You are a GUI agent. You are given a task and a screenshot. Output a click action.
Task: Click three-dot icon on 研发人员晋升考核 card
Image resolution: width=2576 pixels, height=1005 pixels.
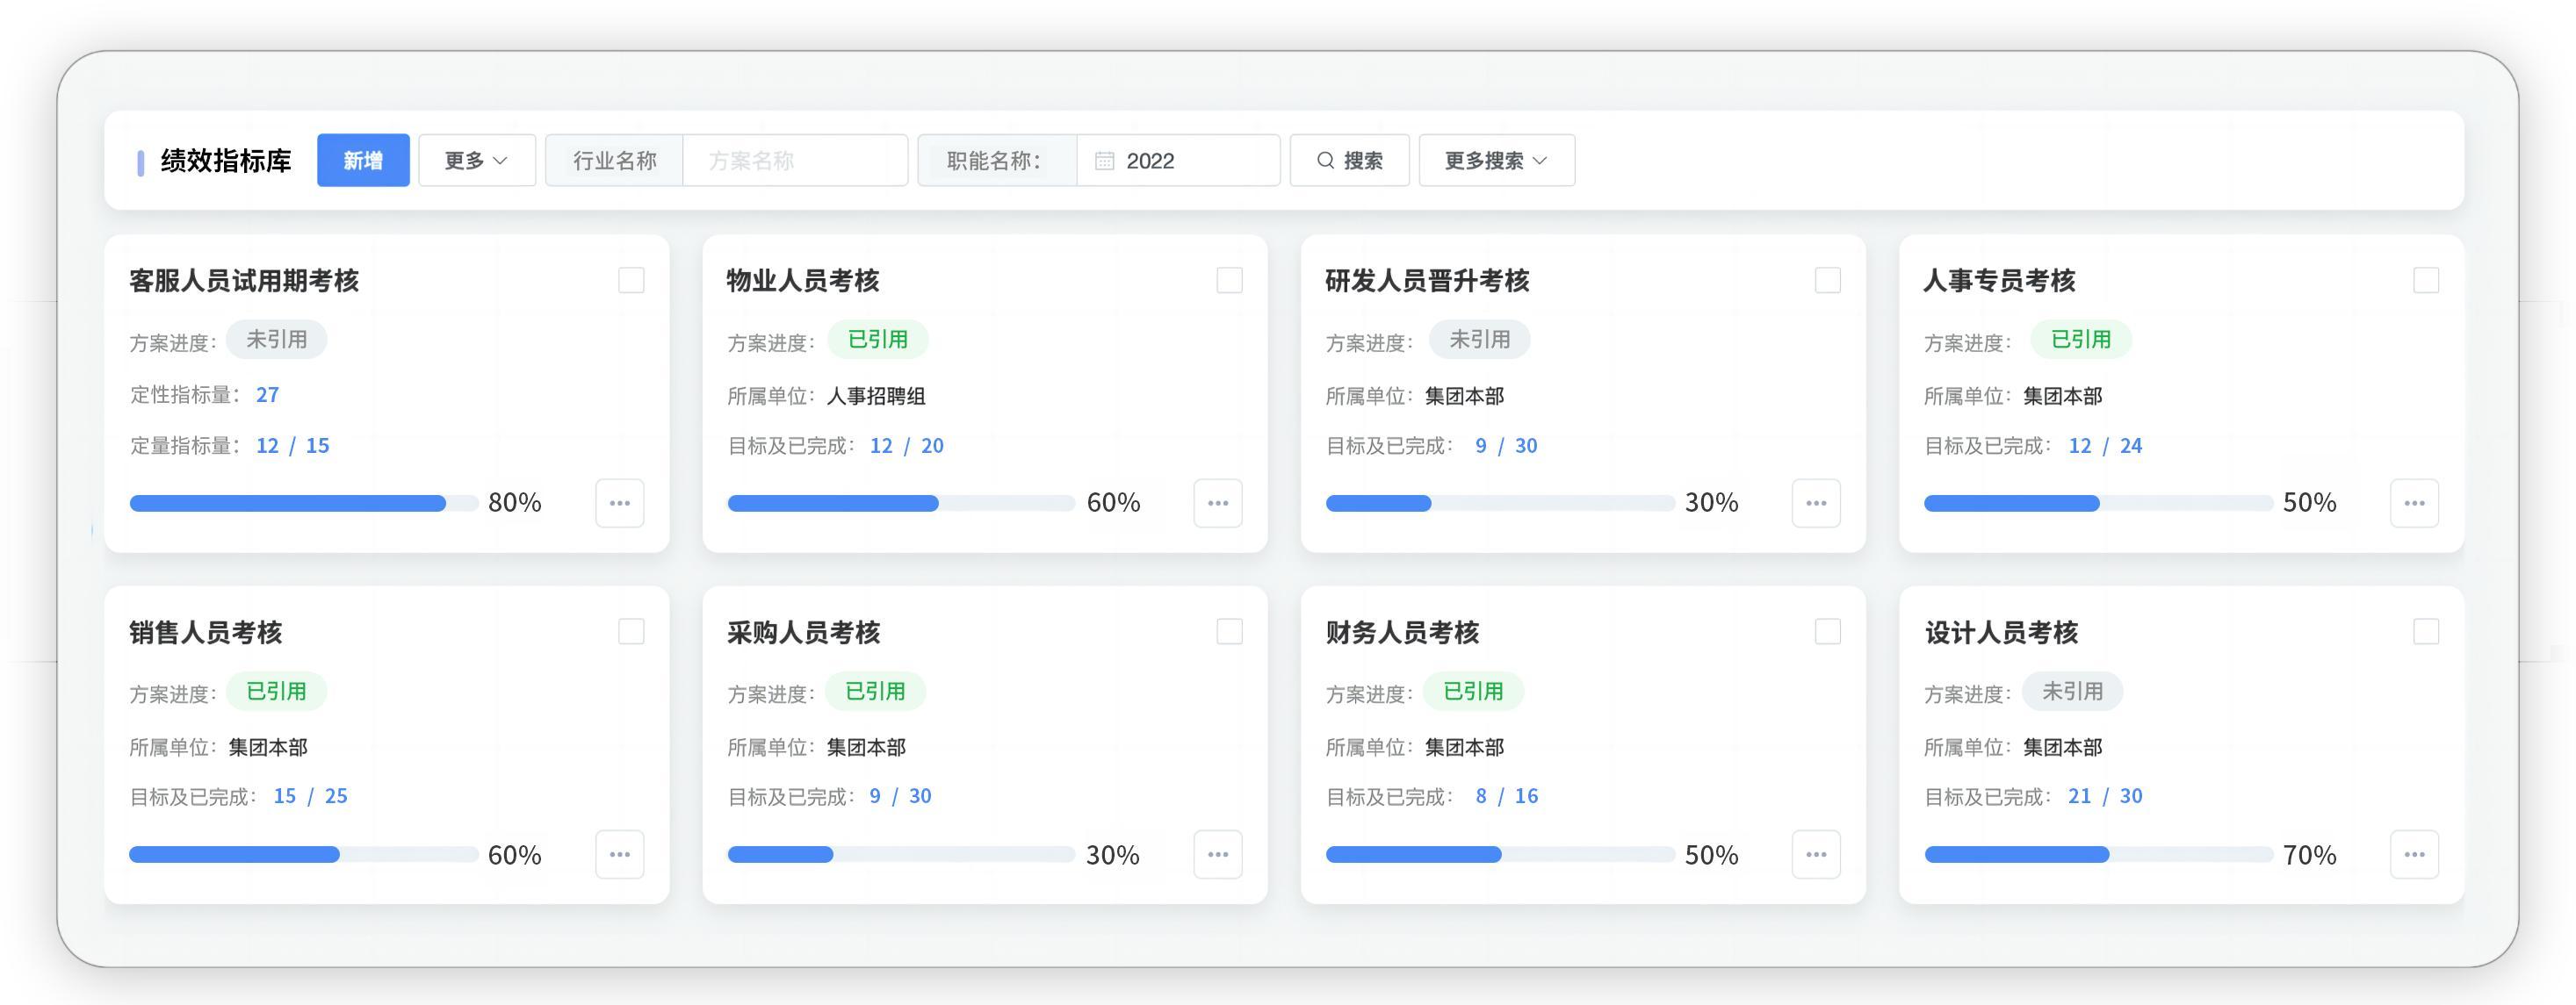(x=1815, y=502)
